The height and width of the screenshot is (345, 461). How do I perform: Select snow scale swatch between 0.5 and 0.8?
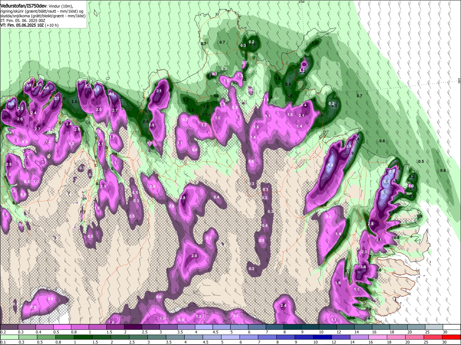tap(62, 327)
